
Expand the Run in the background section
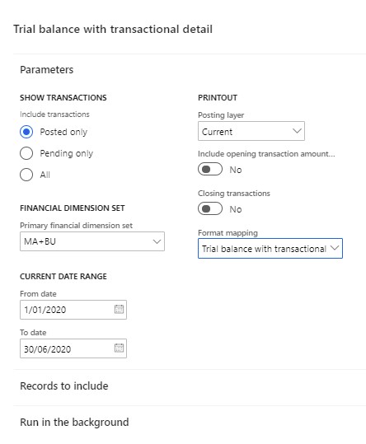coord(74,423)
